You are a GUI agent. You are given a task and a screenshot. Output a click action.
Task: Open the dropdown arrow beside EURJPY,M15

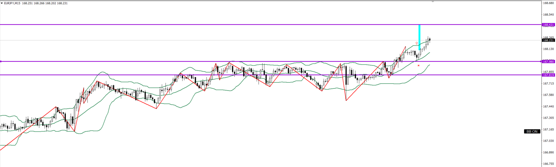pyautogui.click(x=2, y=3)
